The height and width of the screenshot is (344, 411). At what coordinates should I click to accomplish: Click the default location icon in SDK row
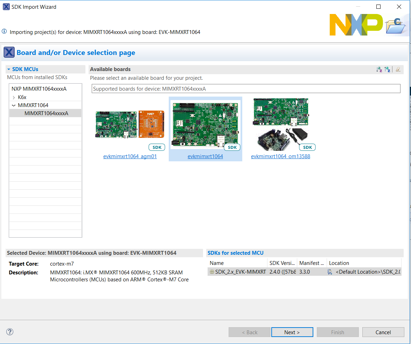pos(330,272)
